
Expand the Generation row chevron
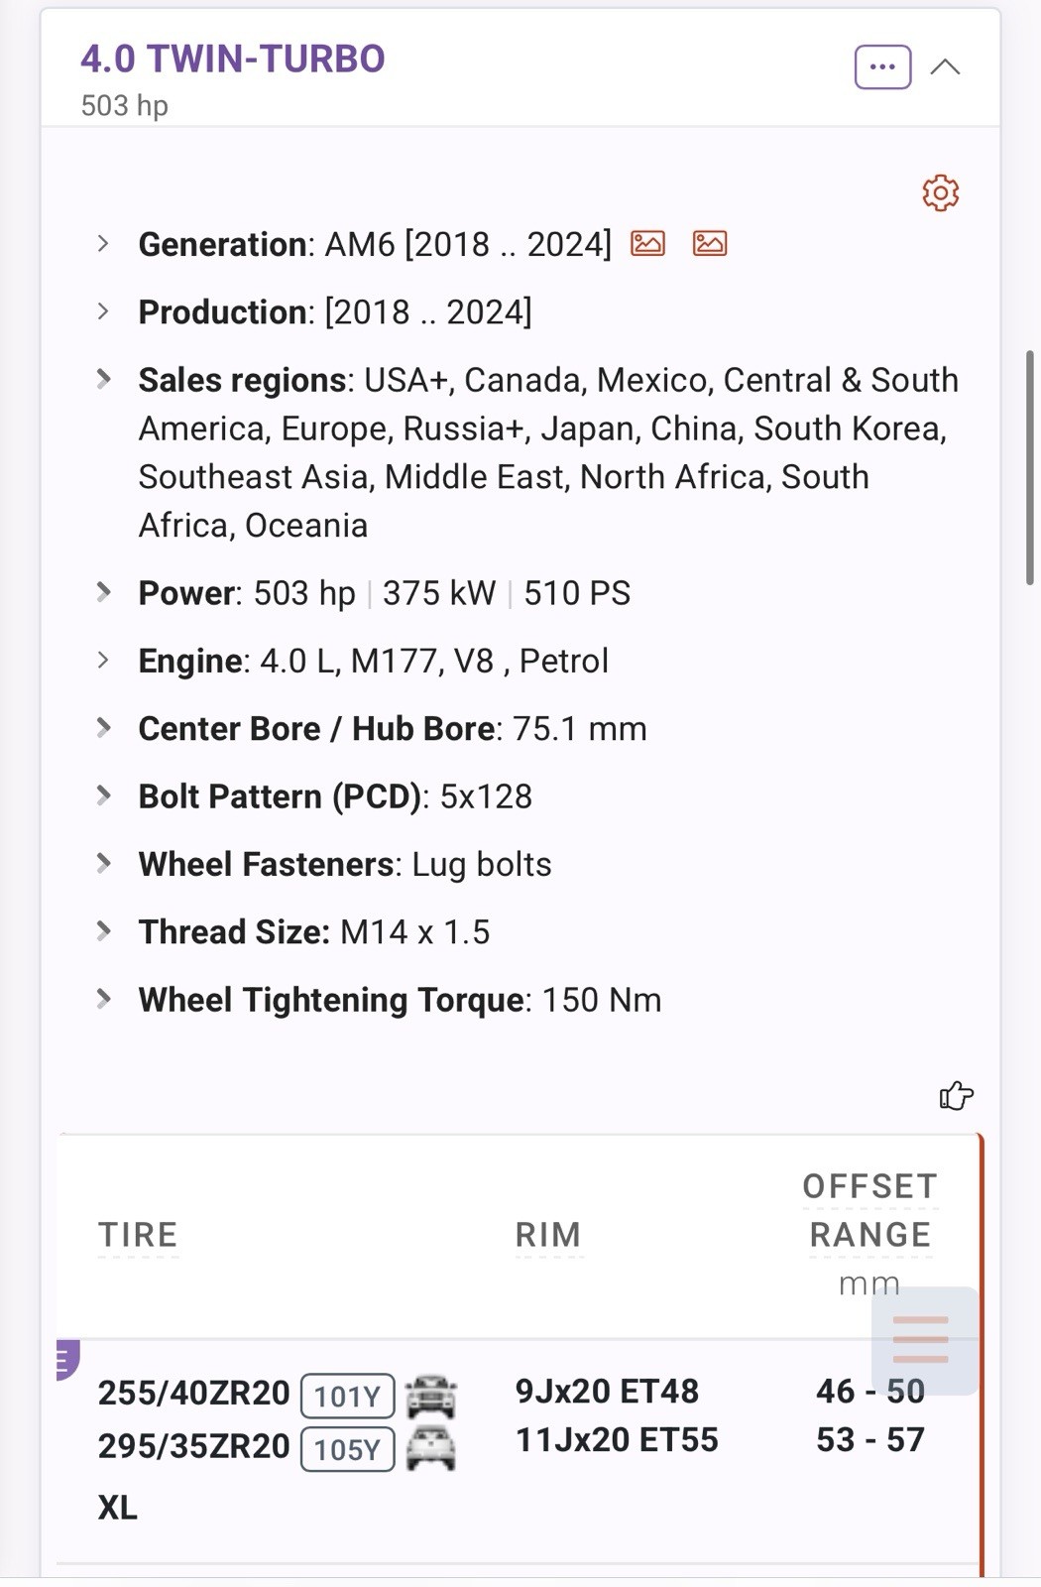coord(103,243)
